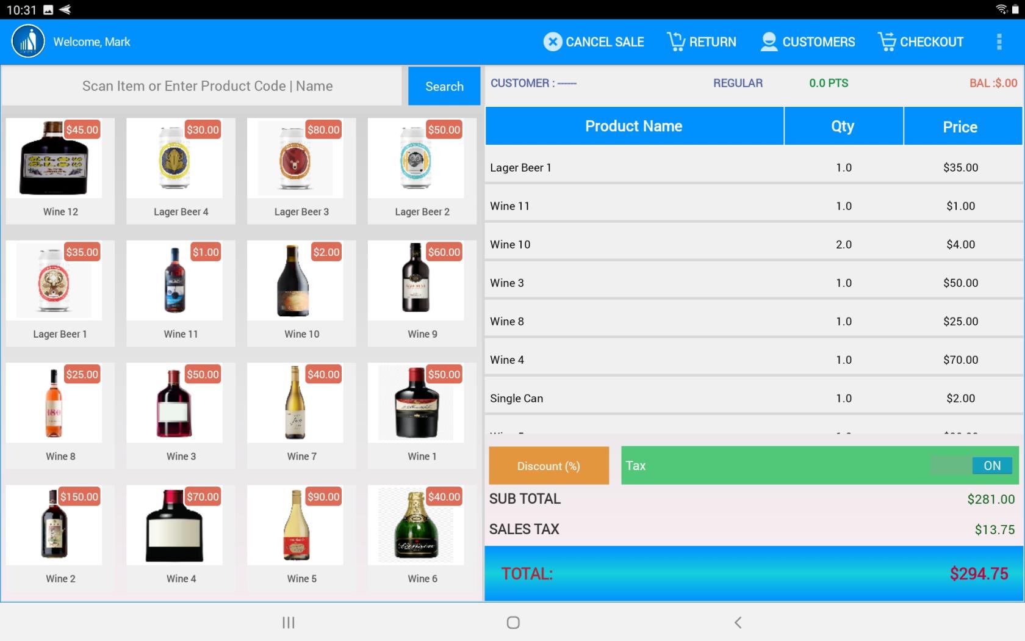This screenshot has width=1025, height=641.
Task: Open the overflow menu with three dots
Action: (x=999, y=42)
